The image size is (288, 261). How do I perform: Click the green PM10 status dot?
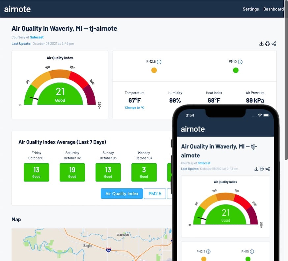[236, 70]
